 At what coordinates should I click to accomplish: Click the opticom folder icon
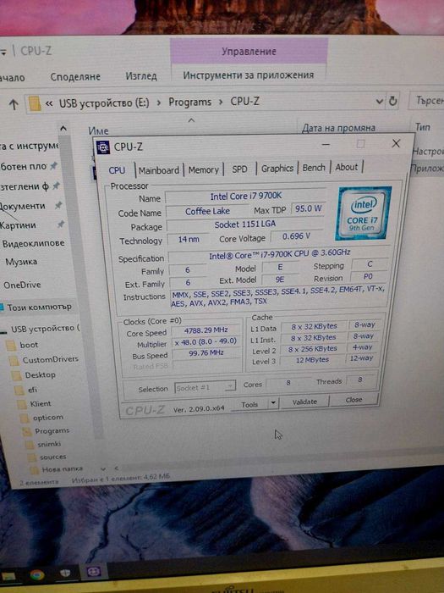coord(25,418)
